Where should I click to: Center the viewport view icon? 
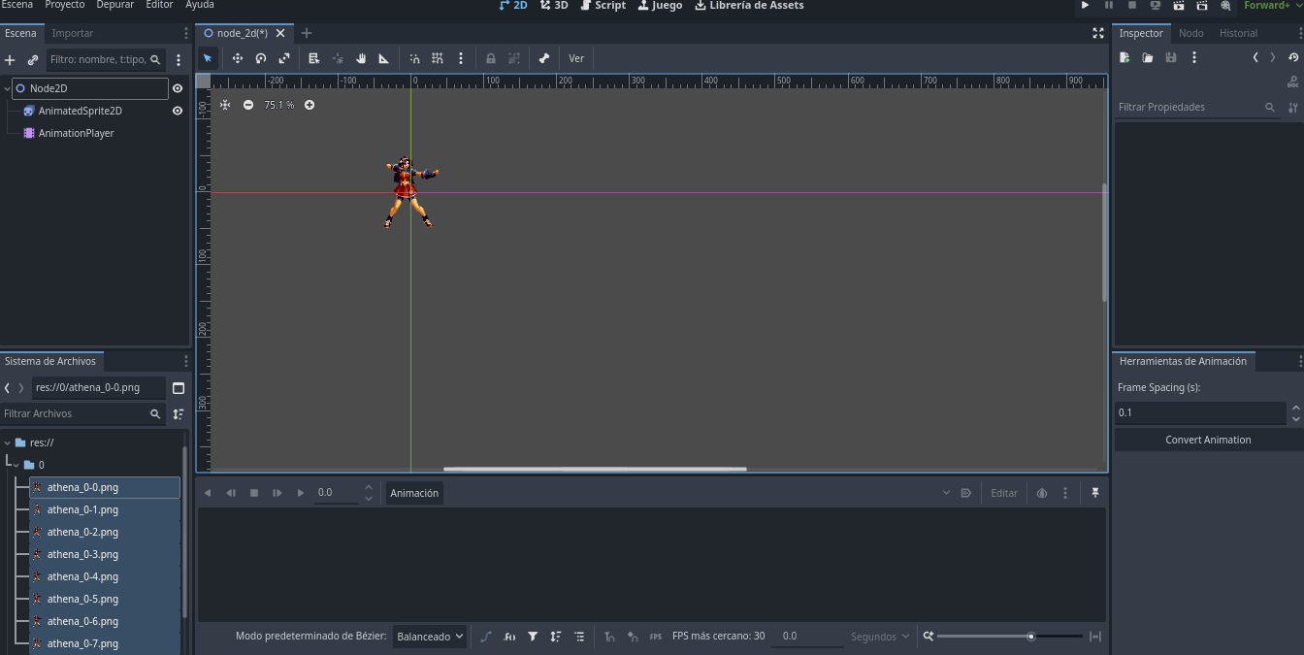[x=225, y=105]
